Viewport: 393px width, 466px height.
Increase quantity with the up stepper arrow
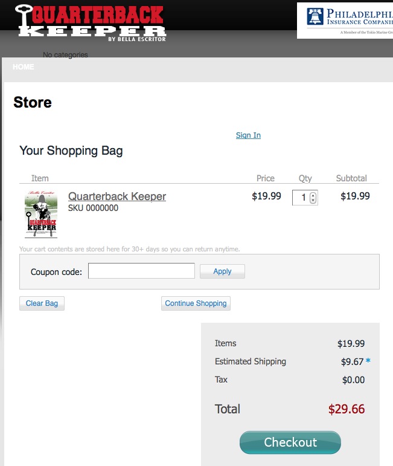coord(313,195)
